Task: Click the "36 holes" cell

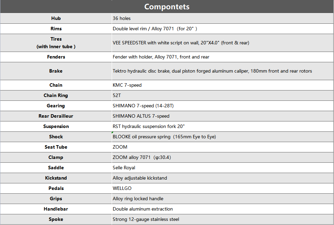Action: point(122,18)
